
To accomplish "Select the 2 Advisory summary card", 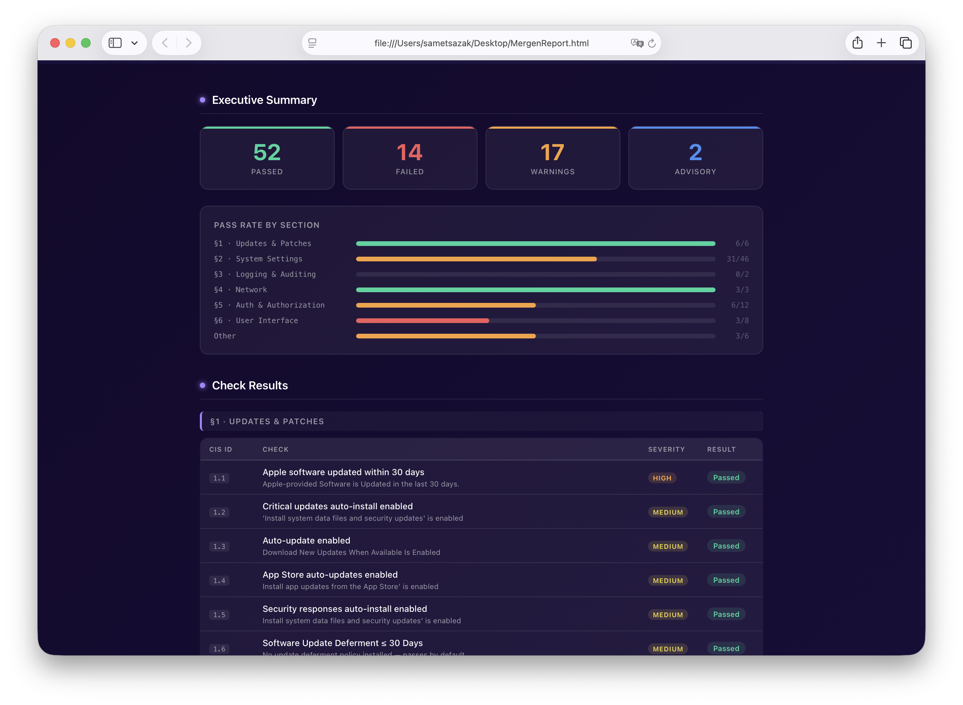I will click(x=695, y=158).
